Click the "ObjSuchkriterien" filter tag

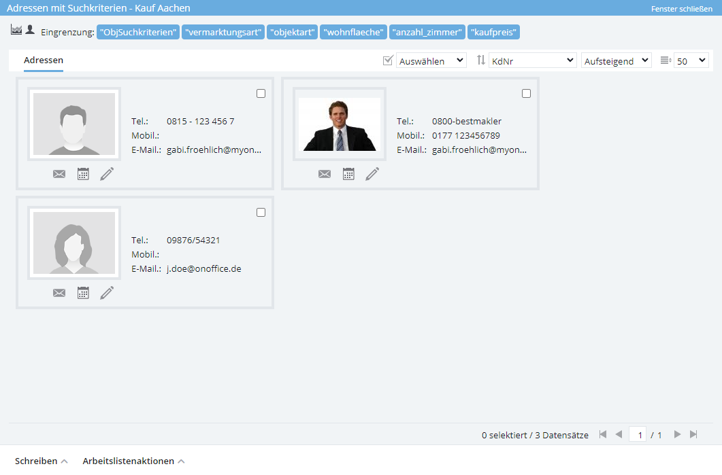(138, 32)
